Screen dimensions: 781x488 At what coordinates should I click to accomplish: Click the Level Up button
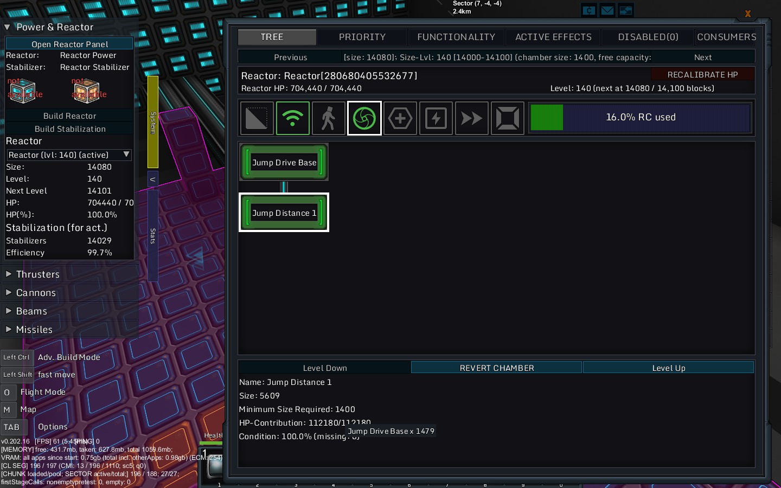[x=668, y=368]
